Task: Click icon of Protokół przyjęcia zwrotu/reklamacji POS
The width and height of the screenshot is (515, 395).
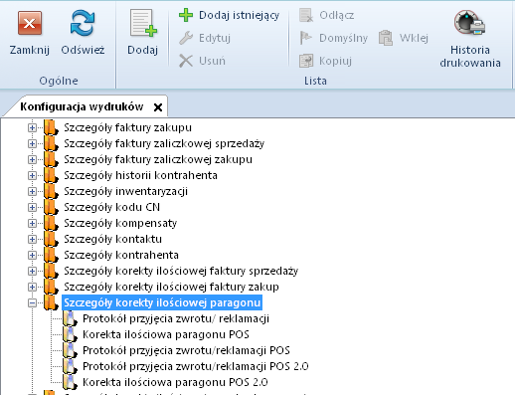Action: click(x=71, y=350)
